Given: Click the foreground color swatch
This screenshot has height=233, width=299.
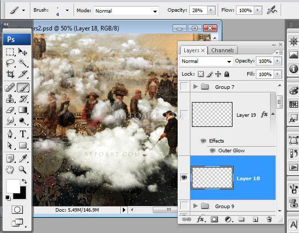Looking at the screenshot, I should coord(13,186).
